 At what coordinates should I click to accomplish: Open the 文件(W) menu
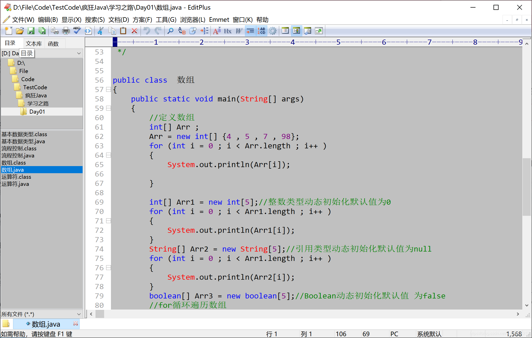coord(23,20)
